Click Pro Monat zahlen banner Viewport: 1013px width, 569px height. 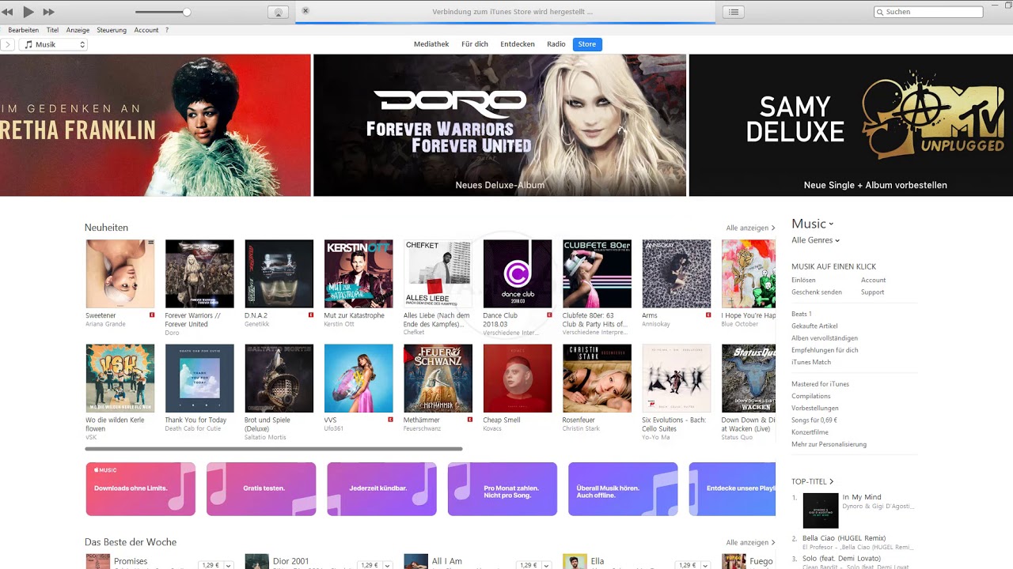(x=503, y=489)
